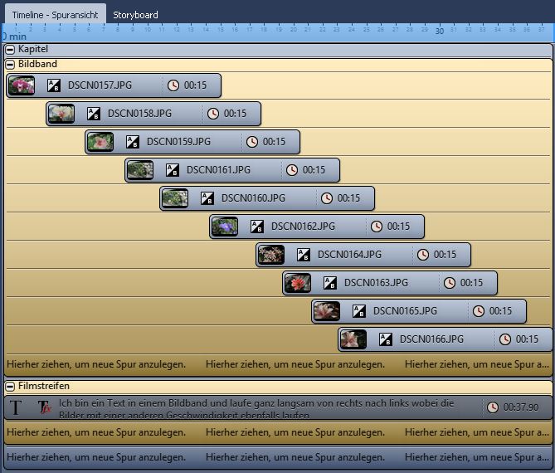Image resolution: width=555 pixels, height=473 pixels.
Task: Click the clock icon of the text clip
Action: pyautogui.click(x=493, y=407)
